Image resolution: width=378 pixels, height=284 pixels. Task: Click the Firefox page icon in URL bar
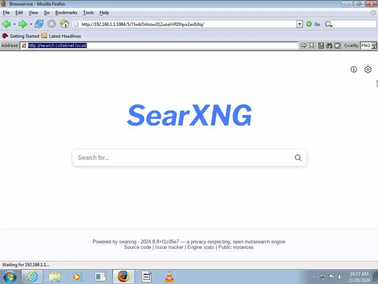76,24
